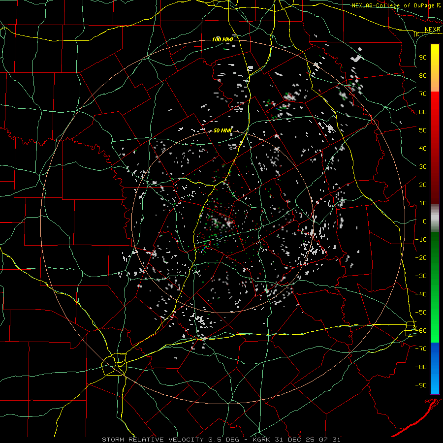Click the -10 value on velocity scale

click(421, 240)
